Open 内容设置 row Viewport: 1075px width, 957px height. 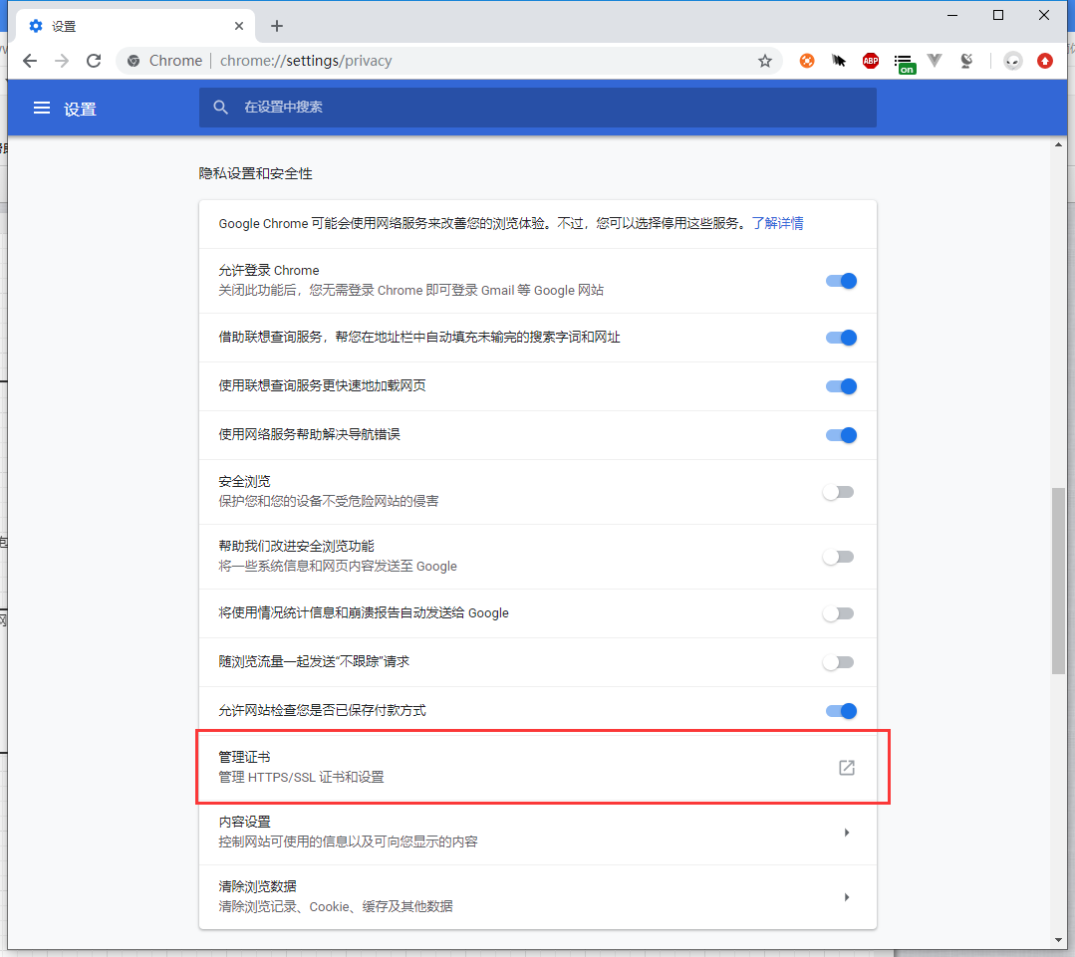(538, 833)
